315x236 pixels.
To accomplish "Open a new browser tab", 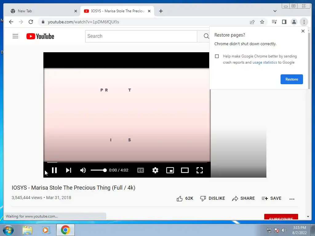I will coord(161,11).
